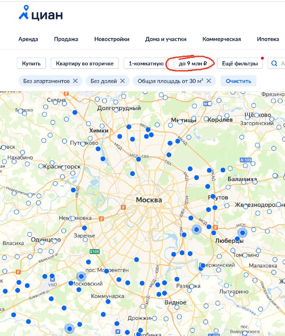
Task: Click the Москва label on map
Action: pyautogui.click(x=149, y=200)
